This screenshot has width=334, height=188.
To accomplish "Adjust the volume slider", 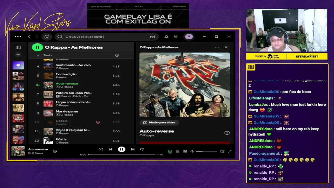I will coord(206,151).
